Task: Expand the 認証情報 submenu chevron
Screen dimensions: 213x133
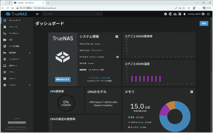Action: tap(30, 53)
